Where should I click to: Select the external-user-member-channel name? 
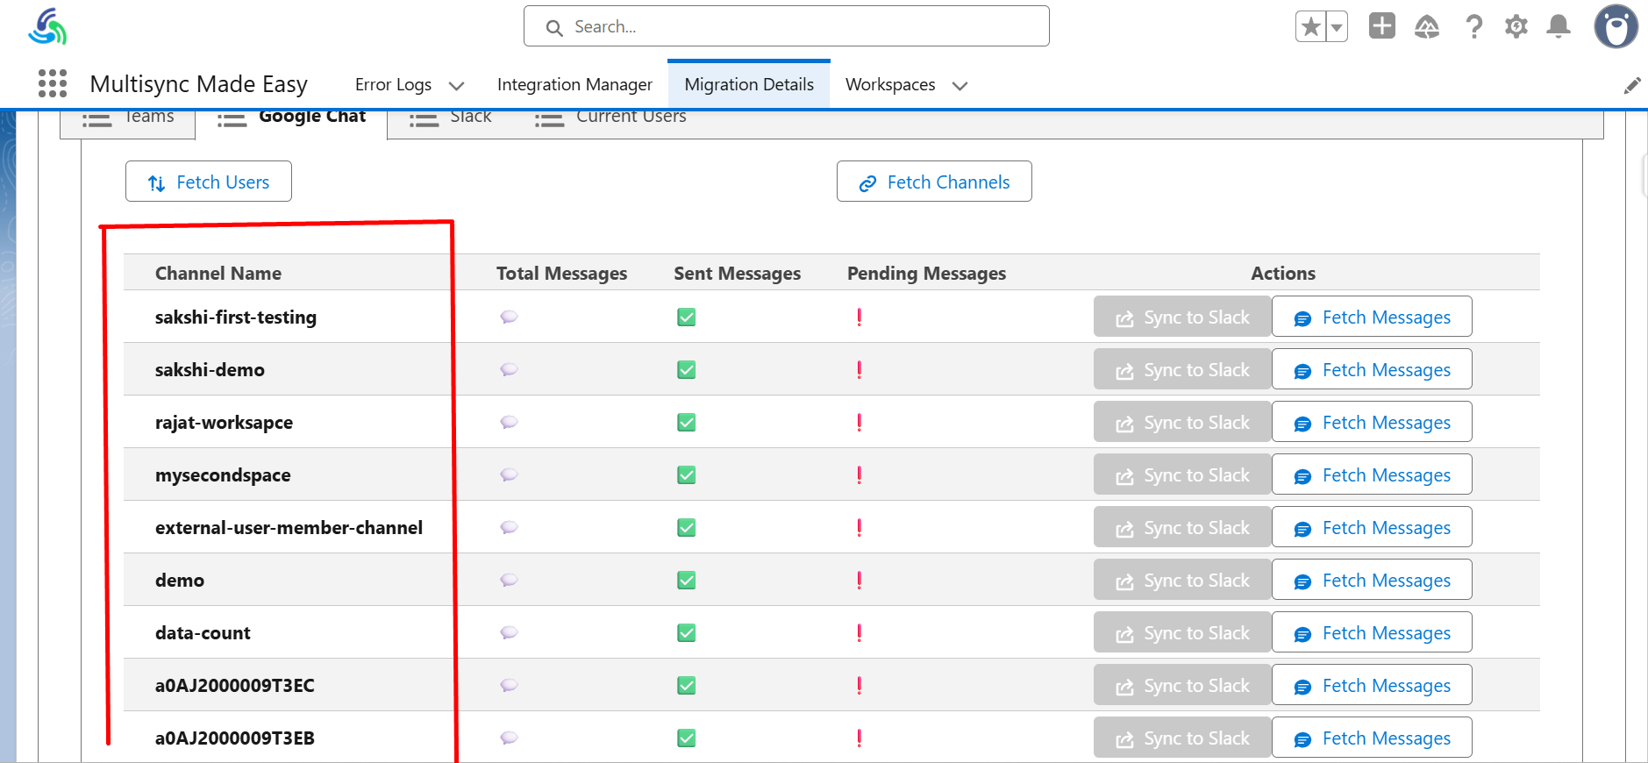point(289,527)
